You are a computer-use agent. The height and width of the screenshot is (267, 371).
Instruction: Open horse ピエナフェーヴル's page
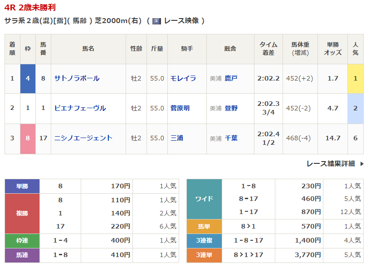pyautogui.click(x=80, y=108)
